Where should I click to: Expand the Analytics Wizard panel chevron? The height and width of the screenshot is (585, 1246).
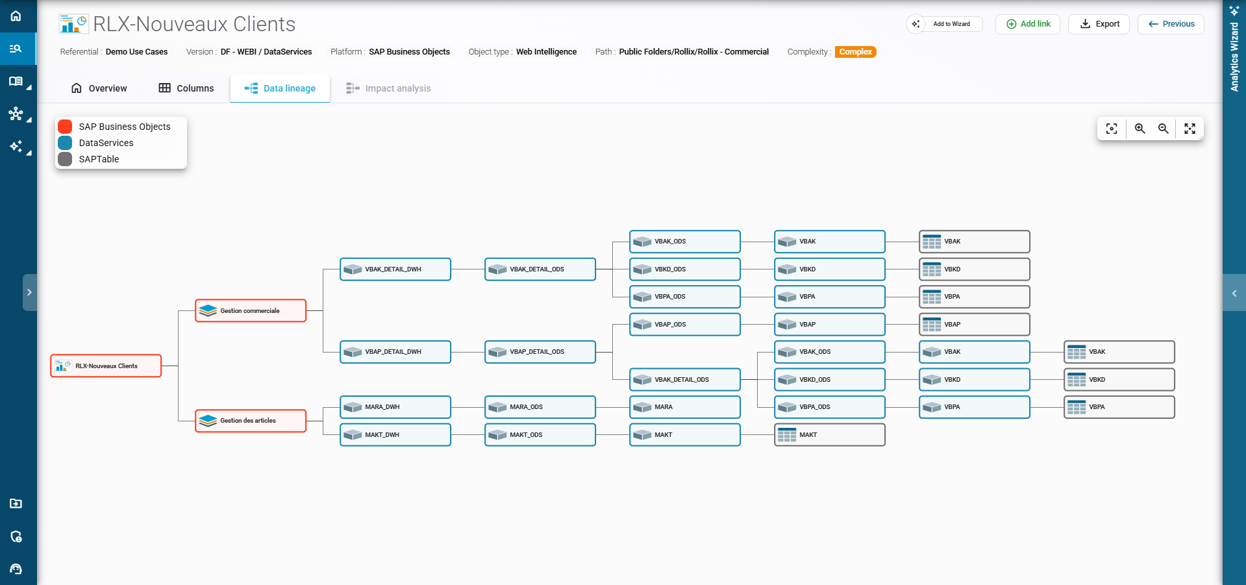(1234, 293)
